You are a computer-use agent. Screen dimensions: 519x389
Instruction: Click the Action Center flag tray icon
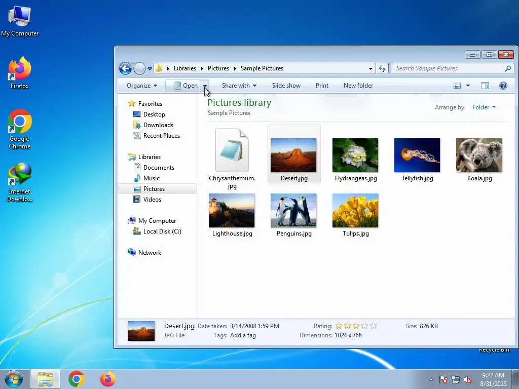click(443, 379)
